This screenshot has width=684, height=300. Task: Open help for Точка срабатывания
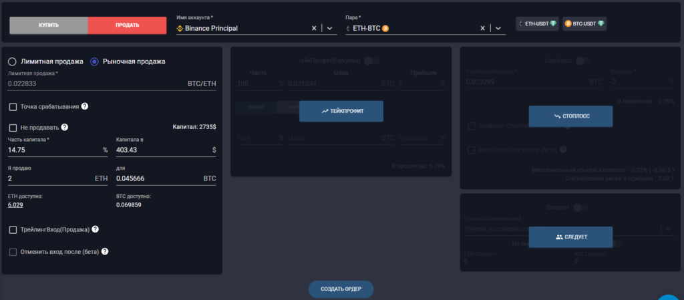pyautogui.click(x=85, y=106)
